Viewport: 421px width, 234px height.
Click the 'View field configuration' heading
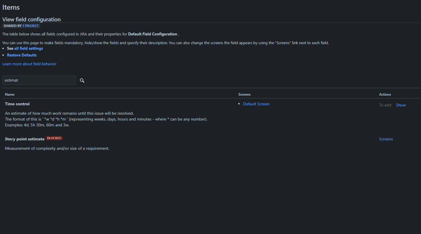[x=32, y=19]
